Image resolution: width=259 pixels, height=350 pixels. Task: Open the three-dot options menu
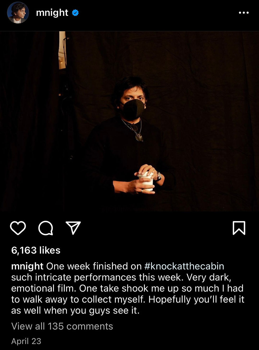pyautogui.click(x=243, y=13)
